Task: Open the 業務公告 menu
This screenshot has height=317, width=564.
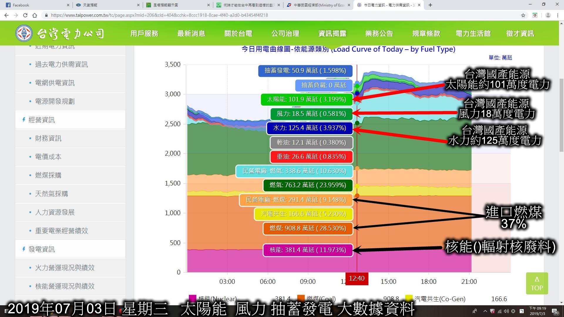Action: [x=379, y=33]
